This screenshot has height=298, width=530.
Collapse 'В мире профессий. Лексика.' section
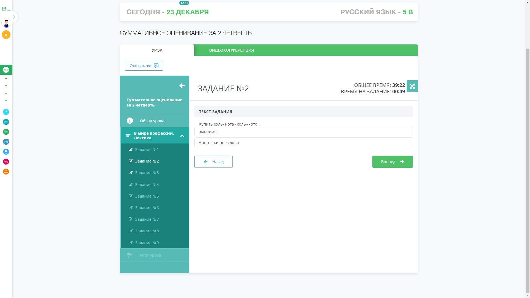[x=182, y=136]
